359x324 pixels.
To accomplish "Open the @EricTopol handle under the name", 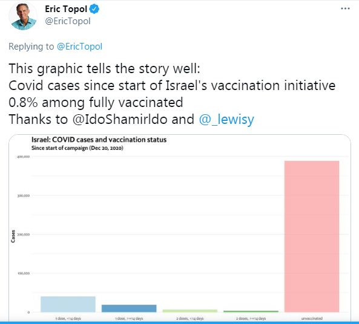I will click(x=68, y=21).
